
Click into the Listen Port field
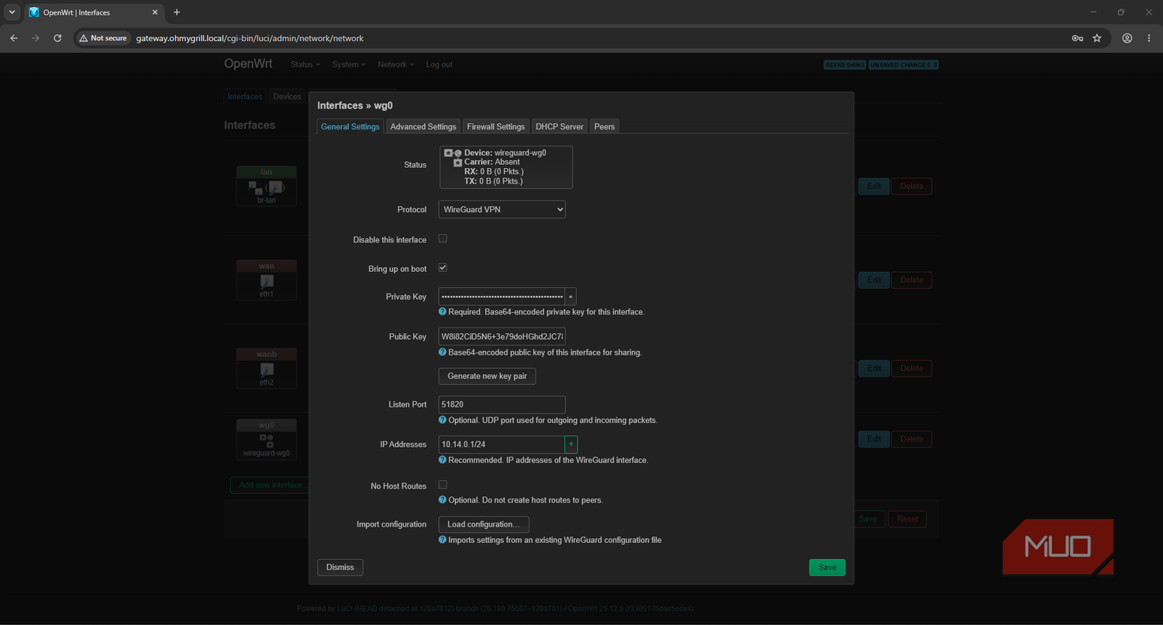point(502,404)
